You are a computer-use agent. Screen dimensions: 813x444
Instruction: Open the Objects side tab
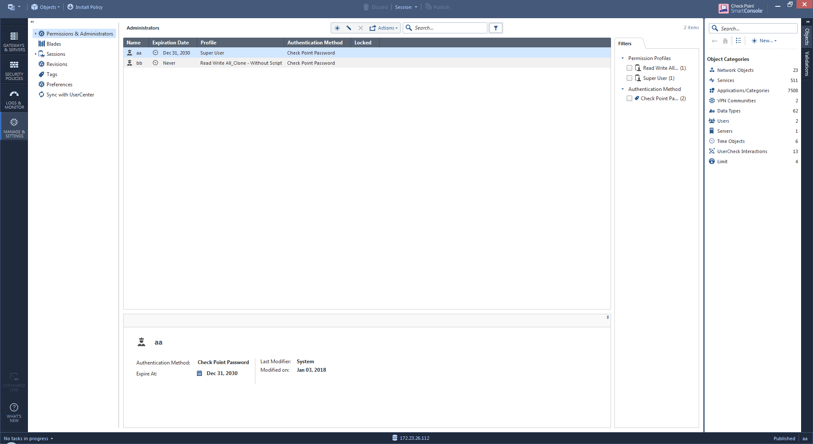(807, 38)
